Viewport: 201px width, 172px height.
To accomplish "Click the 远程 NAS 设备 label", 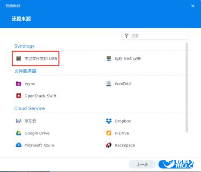I will (128, 58).
